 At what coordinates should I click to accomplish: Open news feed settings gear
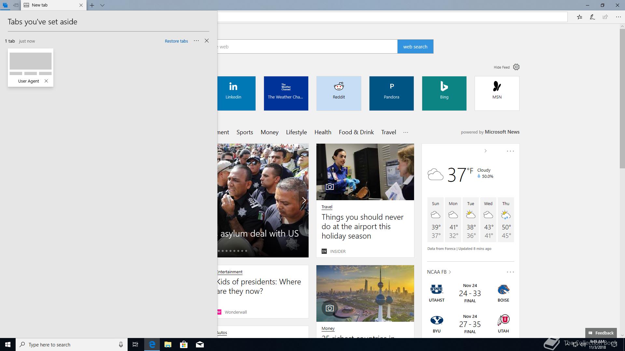coord(516,67)
